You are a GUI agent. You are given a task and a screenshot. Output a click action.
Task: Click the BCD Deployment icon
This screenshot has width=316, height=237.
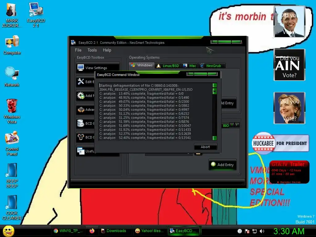point(81,137)
